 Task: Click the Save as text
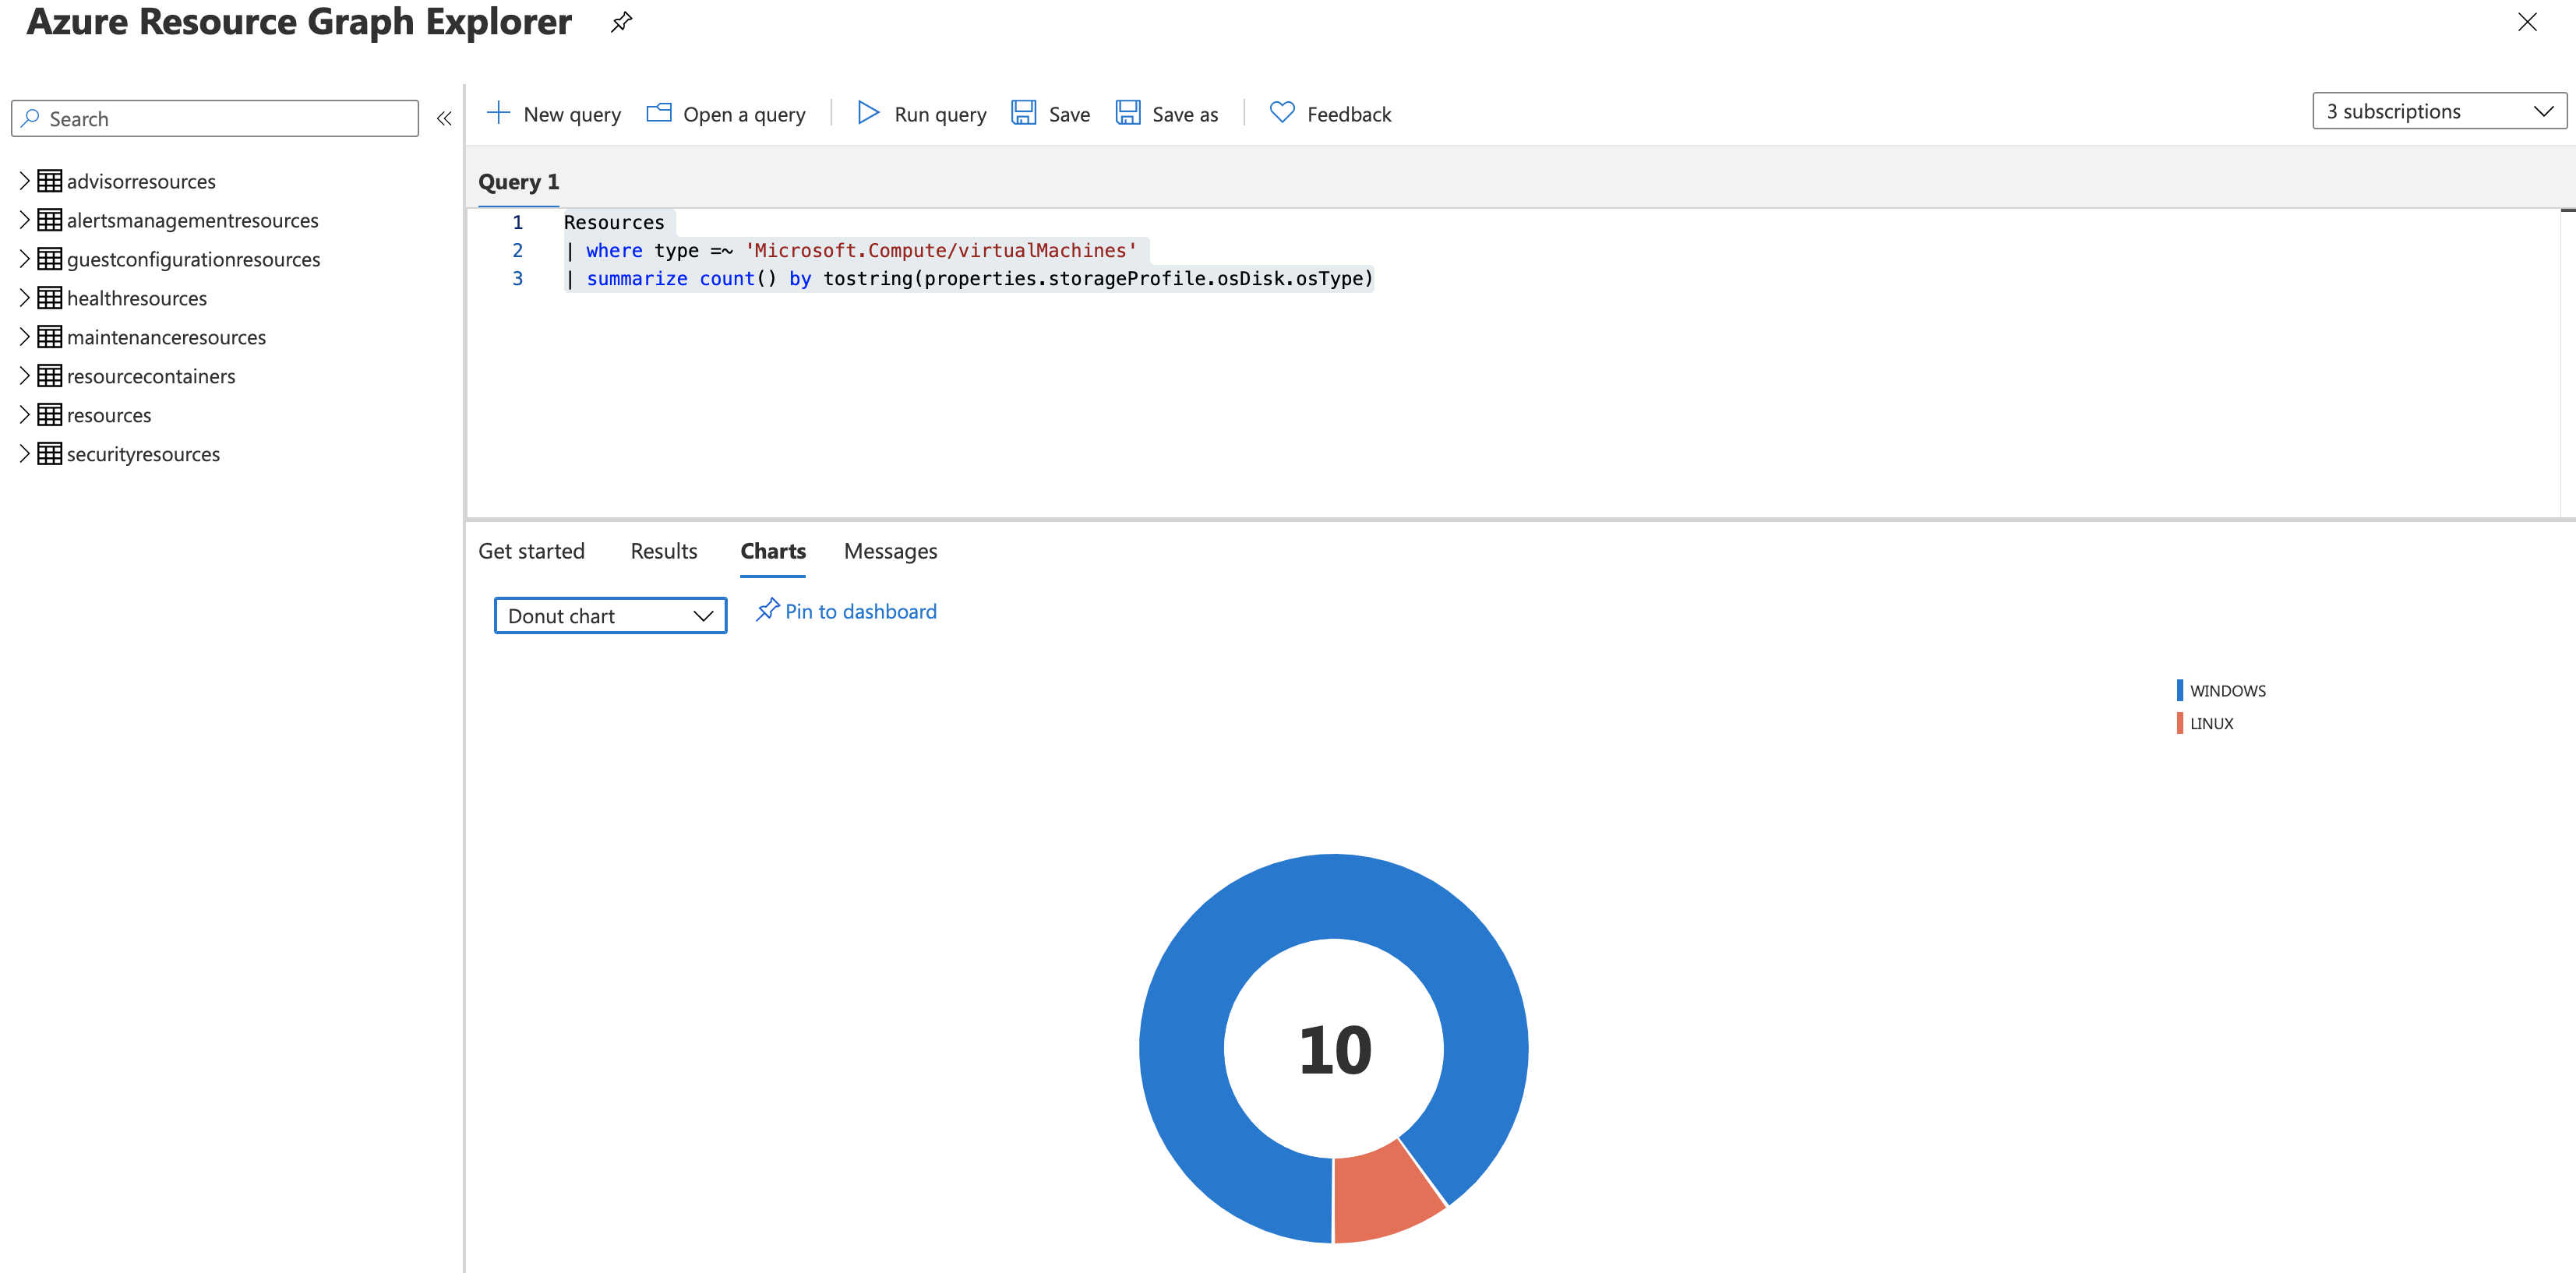pyautogui.click(x=1185, y=114)
